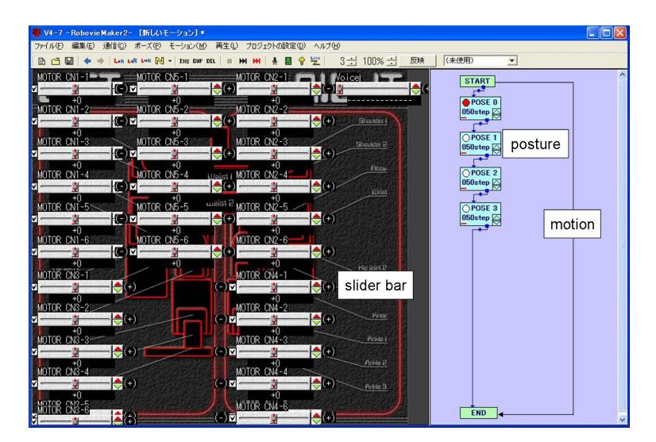Image resolution: width=656 pixels, height=442 pixels.
Task: Click the POSE 1 step count stepper
Action: click(x=496, y=149)
